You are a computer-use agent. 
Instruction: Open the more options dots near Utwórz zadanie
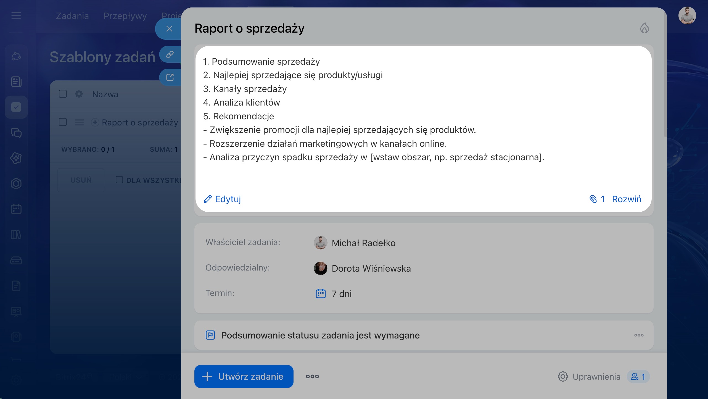[312, 376]
